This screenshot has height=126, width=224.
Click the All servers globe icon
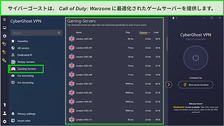coord(13,48)
